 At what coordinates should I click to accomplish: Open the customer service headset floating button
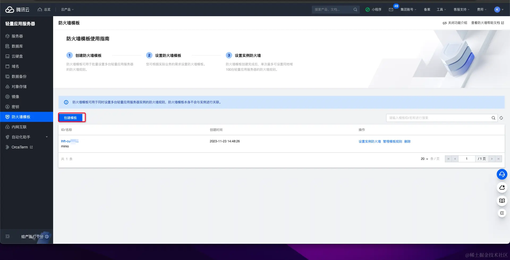502,174
